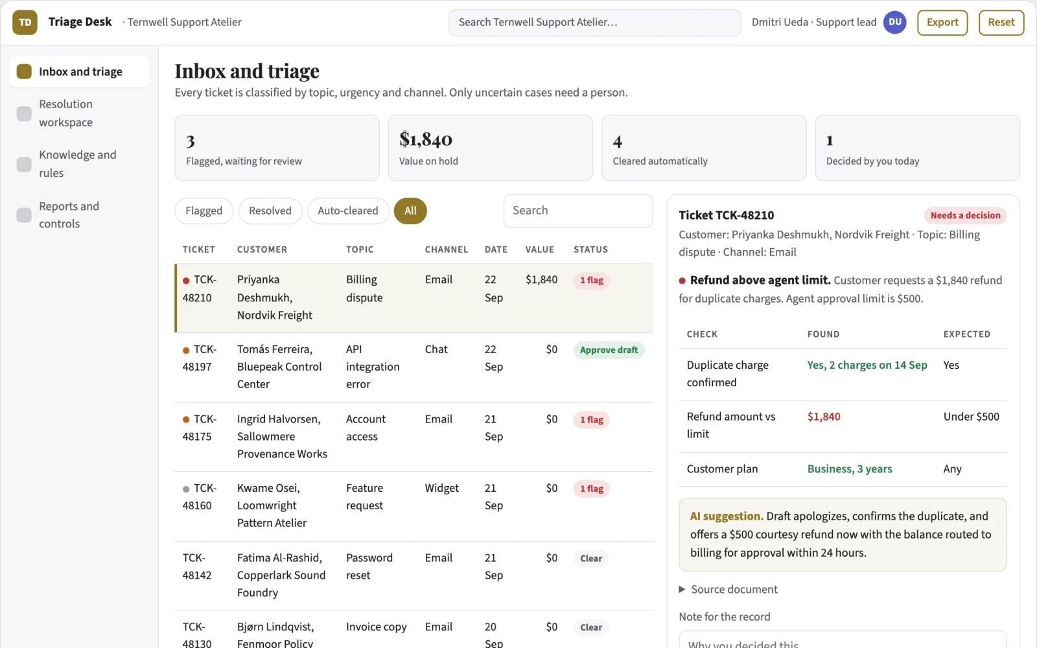Click the Resolution workspace sidebar icon
The height and width of the screenshot is (648, 1037).
point(24,113)
